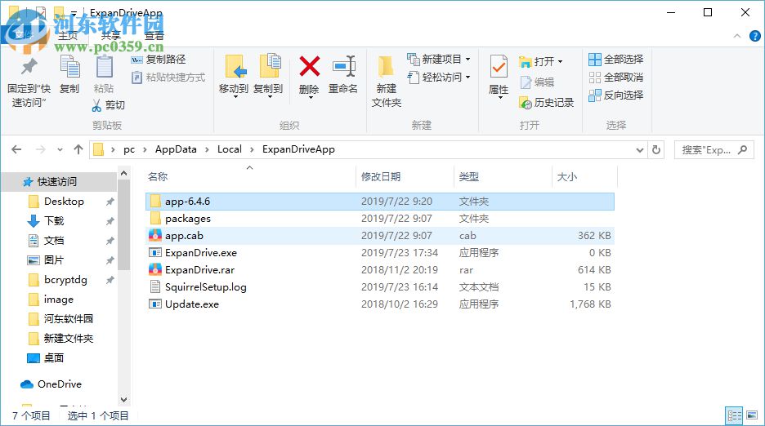Open Help with the question mark
Image resolution: width=765 pixels, height=426 pixels.
(x=754, y=36)
